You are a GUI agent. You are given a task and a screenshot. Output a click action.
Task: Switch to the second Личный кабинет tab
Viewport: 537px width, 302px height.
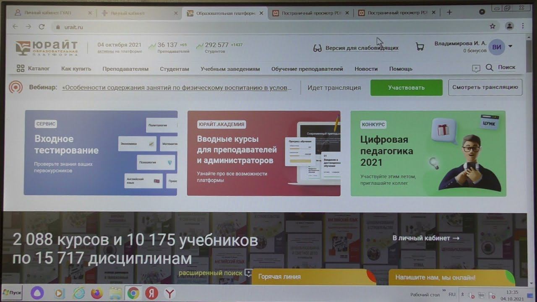[x=139, y=13]
